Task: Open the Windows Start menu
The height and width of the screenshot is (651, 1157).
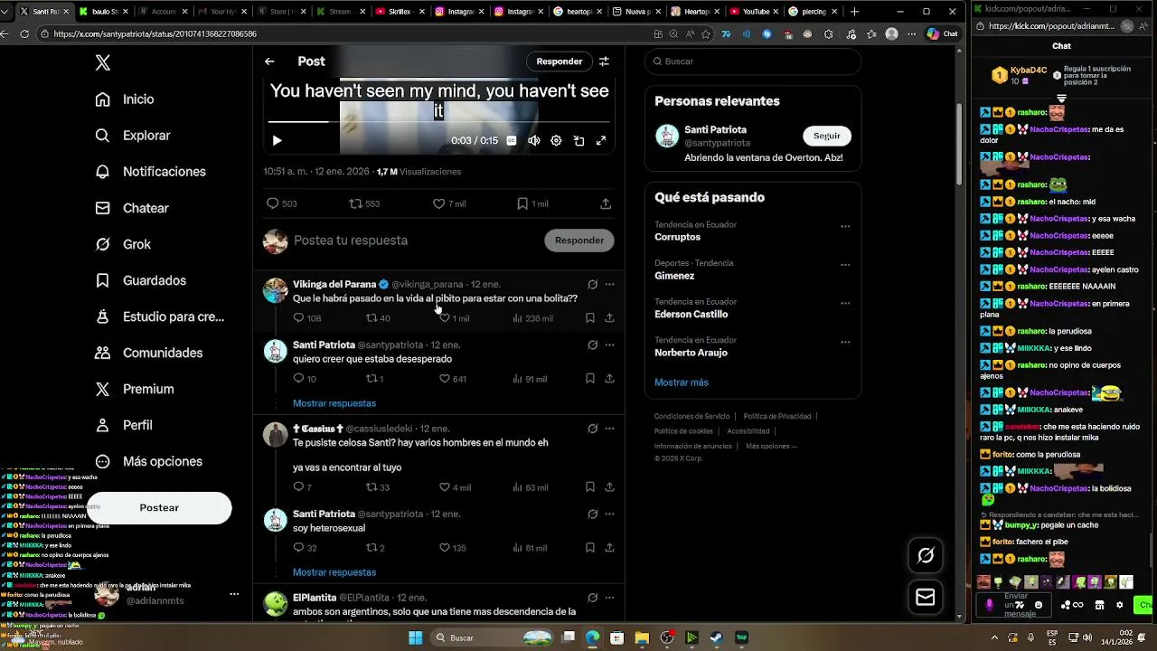Action: pyautogui.click(x=416, y=637)
